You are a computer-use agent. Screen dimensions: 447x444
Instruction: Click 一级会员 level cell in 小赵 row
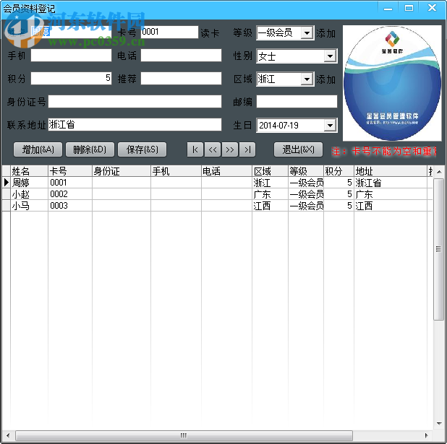(x=306, y=194)
